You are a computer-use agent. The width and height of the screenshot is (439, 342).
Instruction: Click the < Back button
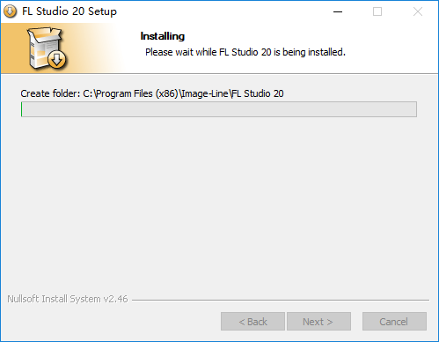(x=252, y=322)
